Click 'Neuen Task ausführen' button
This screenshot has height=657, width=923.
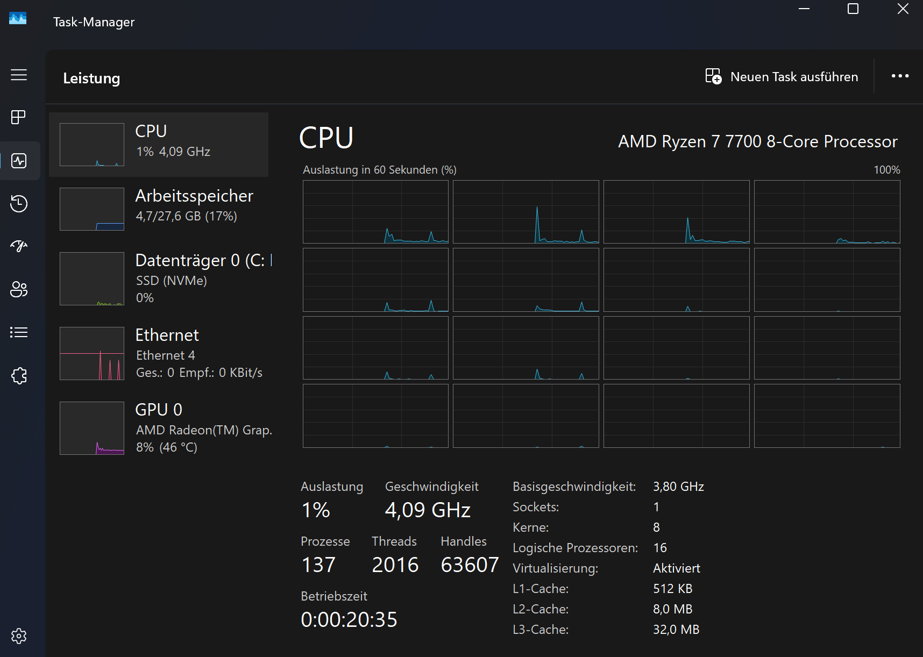[782, 76]
